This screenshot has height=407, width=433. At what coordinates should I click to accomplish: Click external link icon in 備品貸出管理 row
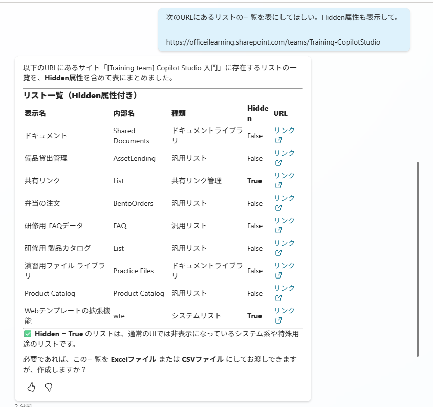coord(278,163)
